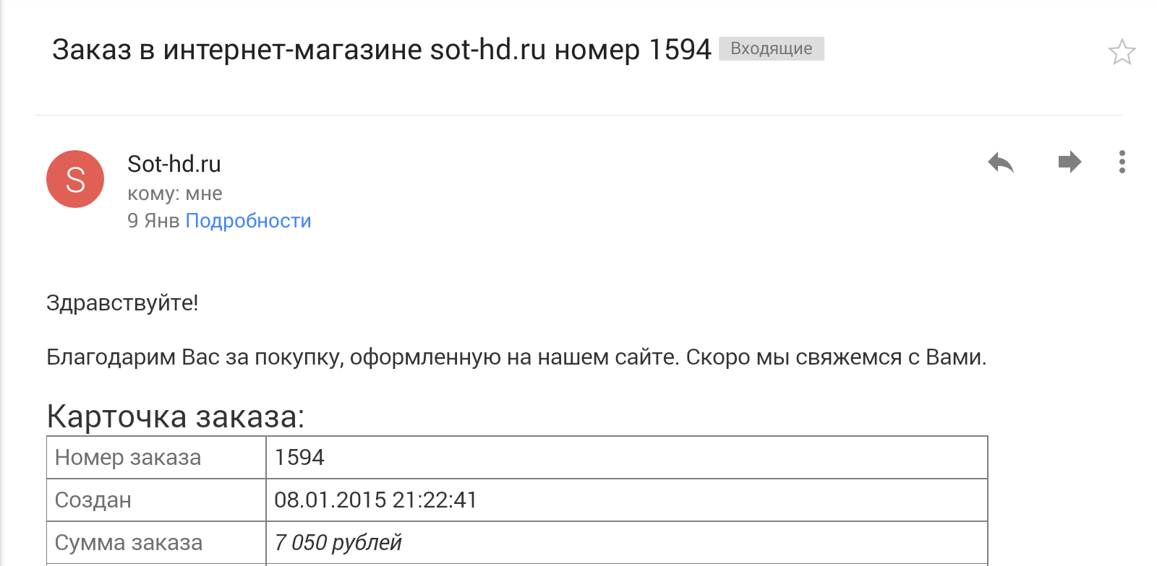
Task: Select the 7 050 рублей amount cell
Action: click(x=627, y=542)
